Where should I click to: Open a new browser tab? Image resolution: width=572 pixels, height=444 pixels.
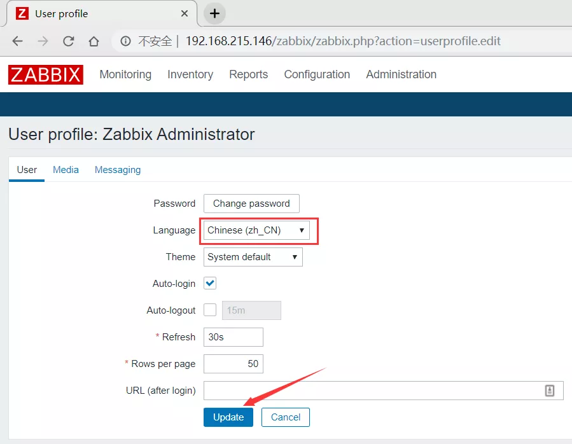pos(214,13)
